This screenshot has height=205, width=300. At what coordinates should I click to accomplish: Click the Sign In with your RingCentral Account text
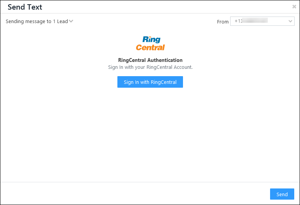150,67
